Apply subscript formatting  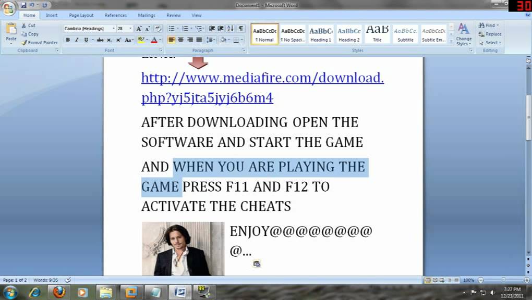pos(109,40)
